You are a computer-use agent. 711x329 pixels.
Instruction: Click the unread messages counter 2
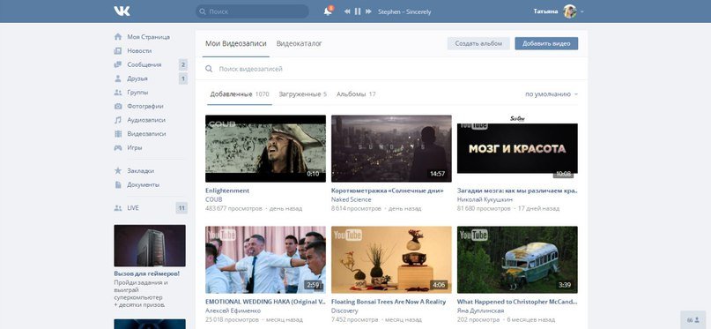click(x=182, y=64)
